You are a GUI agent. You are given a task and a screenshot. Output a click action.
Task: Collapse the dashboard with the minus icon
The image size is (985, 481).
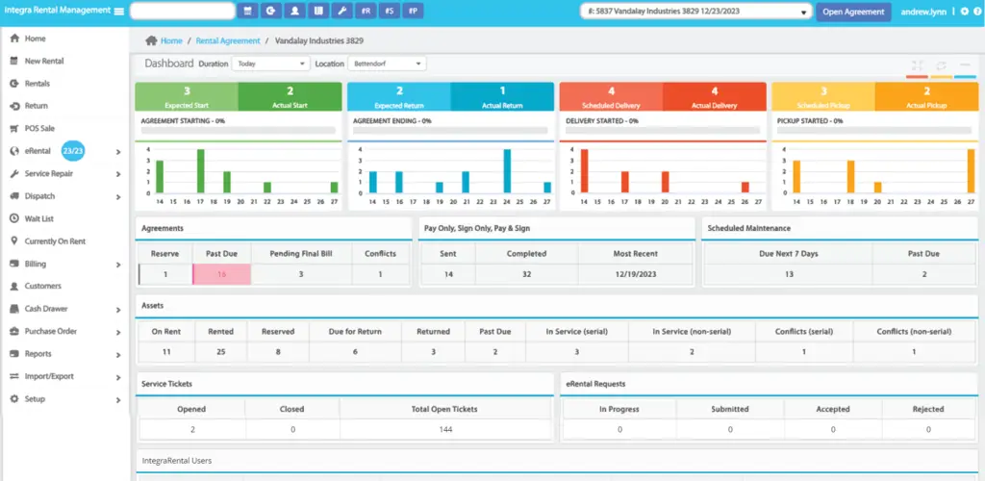point(965,66)
